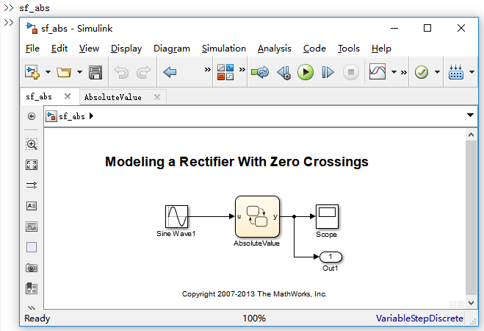Expand the Open folder dropdown arrow
This screenshot has width=484, height=331.
pos(79,72)
